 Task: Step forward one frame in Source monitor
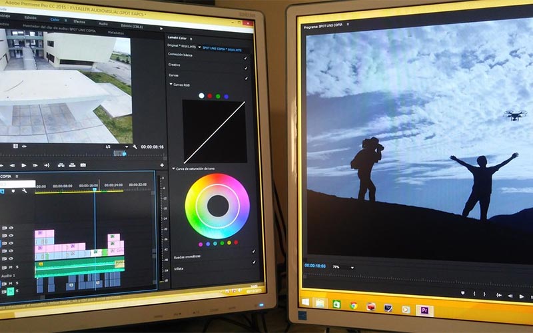coord(35,165)
